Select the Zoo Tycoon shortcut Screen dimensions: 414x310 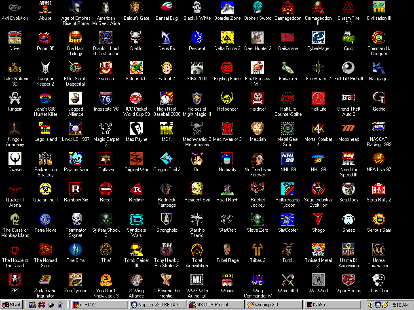[x=76, y=280]
